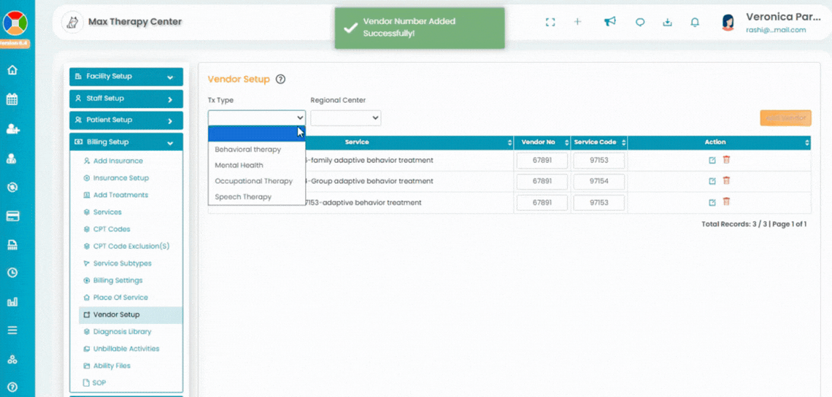Choose Speech Therapy option
Image resolution: width=832 pixels, height=397 pixels.
(x=243, y=197)
